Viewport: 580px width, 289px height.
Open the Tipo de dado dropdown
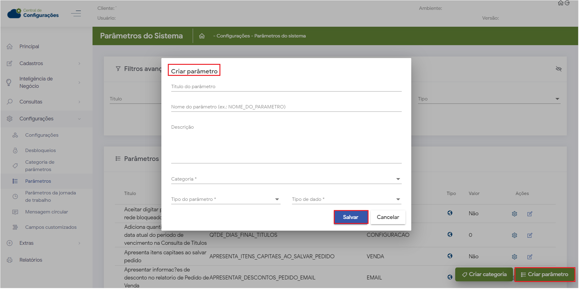(x=346, y=199)
